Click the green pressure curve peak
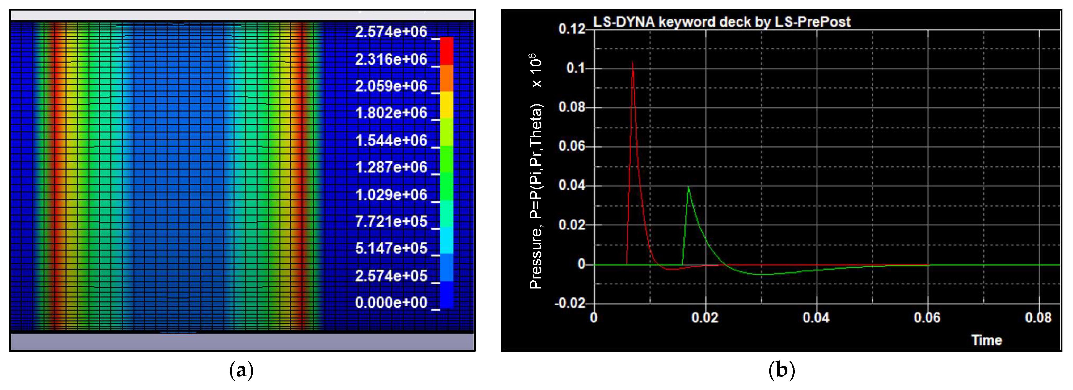The image size is (1073, 390). pos(688,188)
